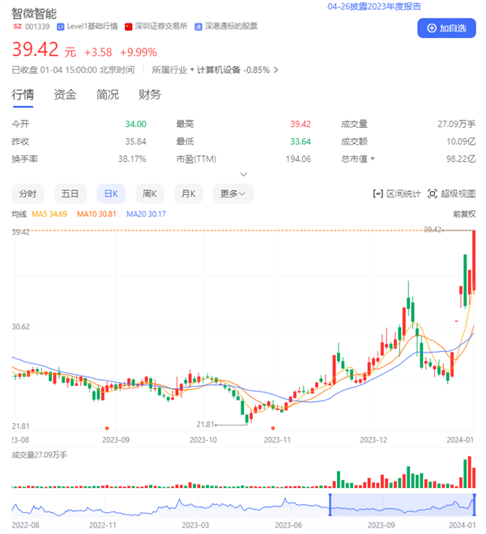The image size is (486, 534).
Task: Click the 深圳证券交易所 flag icon
Action: click(129, 26)
